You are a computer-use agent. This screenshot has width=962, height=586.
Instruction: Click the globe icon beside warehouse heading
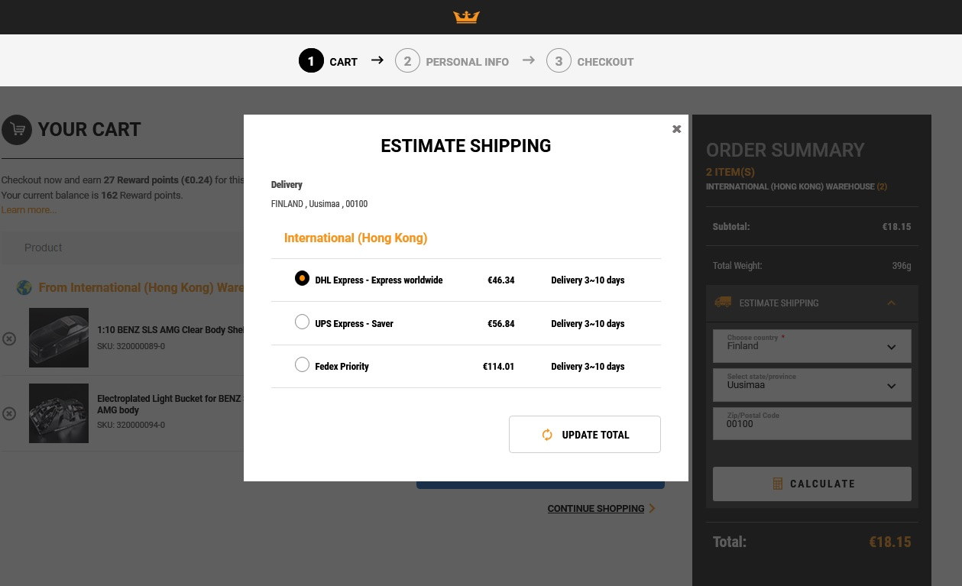(x=24, y=287)
